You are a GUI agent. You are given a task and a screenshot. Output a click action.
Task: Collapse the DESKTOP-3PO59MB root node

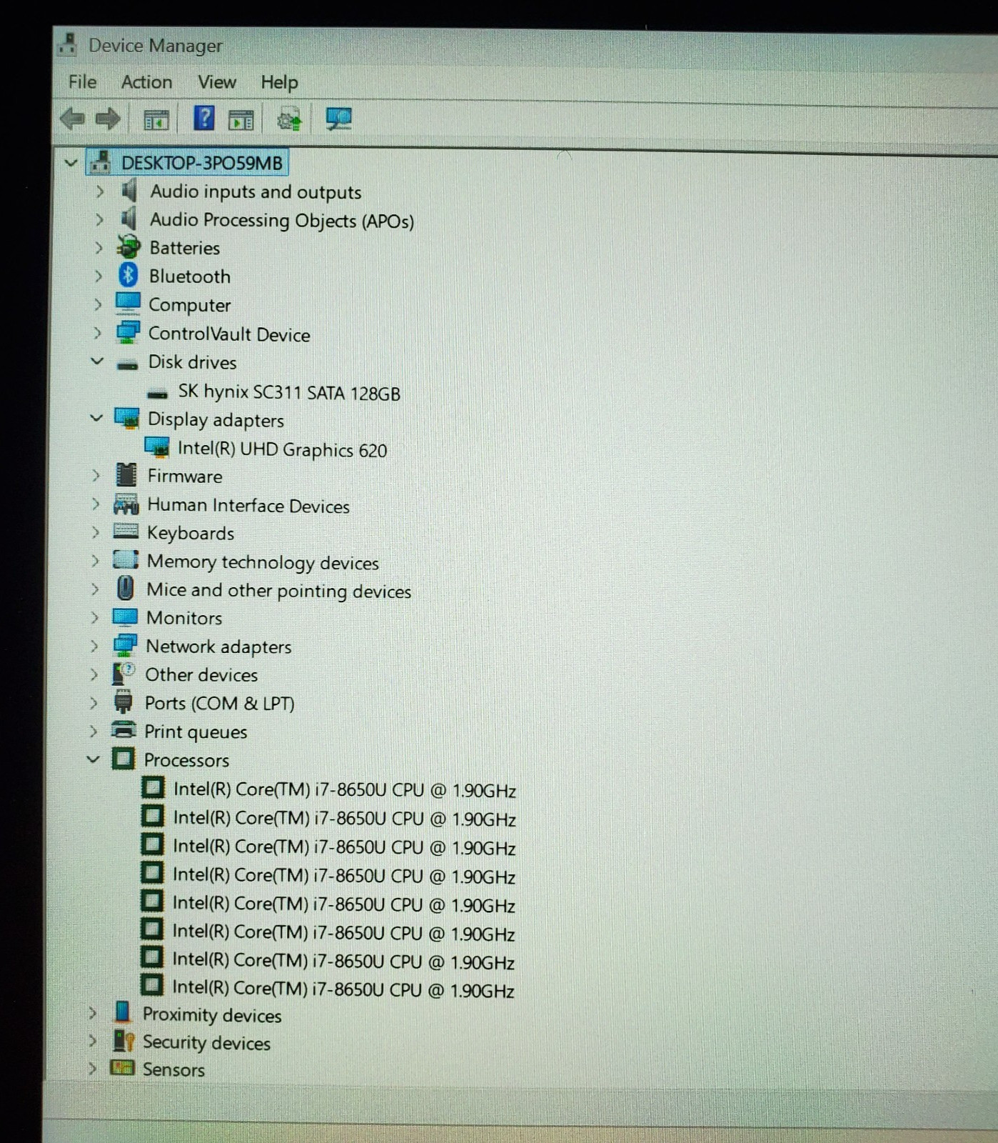point(71,162)
